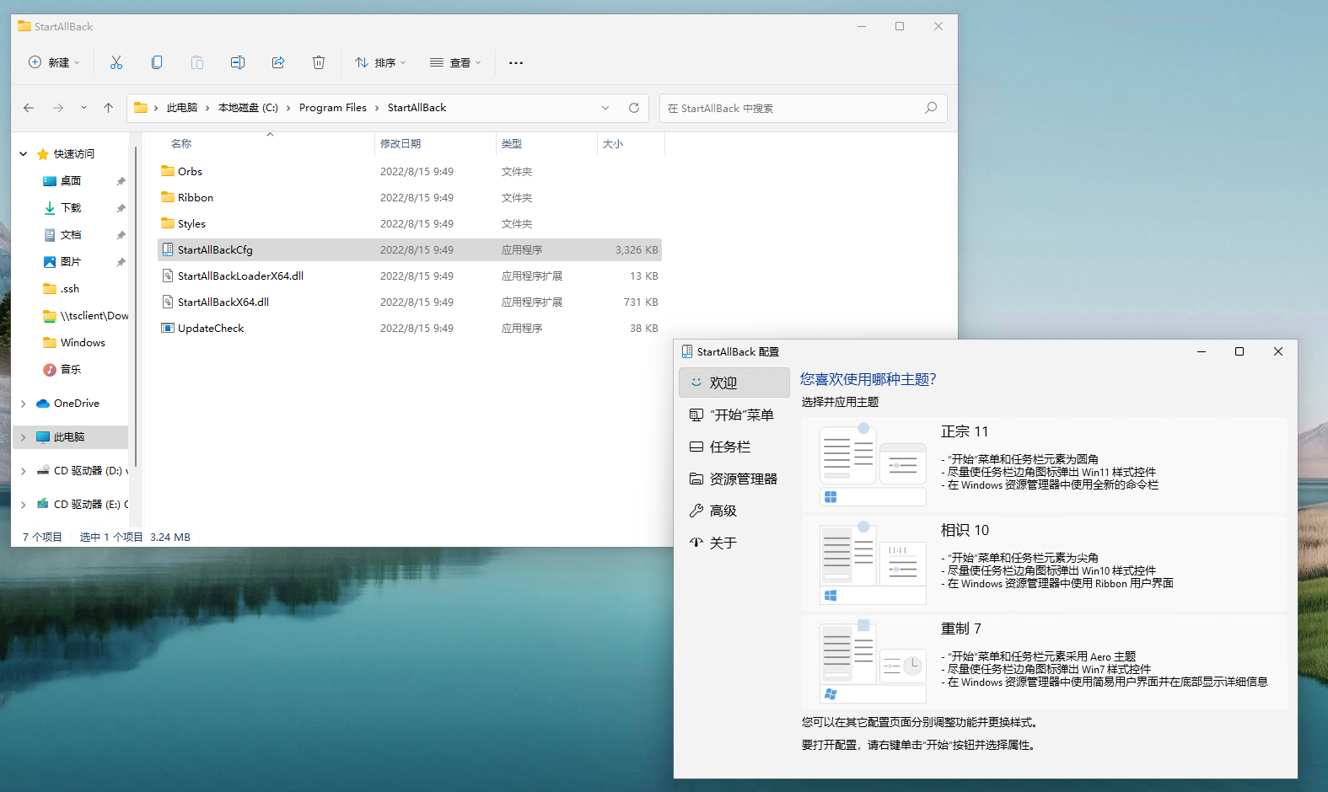The width and height of the screenshot is (1328, 792).
Task: Open Desktop (桌面) in quick access
Action: point(72,180)
